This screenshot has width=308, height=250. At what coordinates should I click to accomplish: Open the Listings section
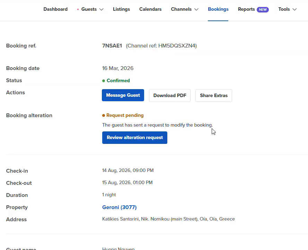pyautogui.click(x=121, y=9)
